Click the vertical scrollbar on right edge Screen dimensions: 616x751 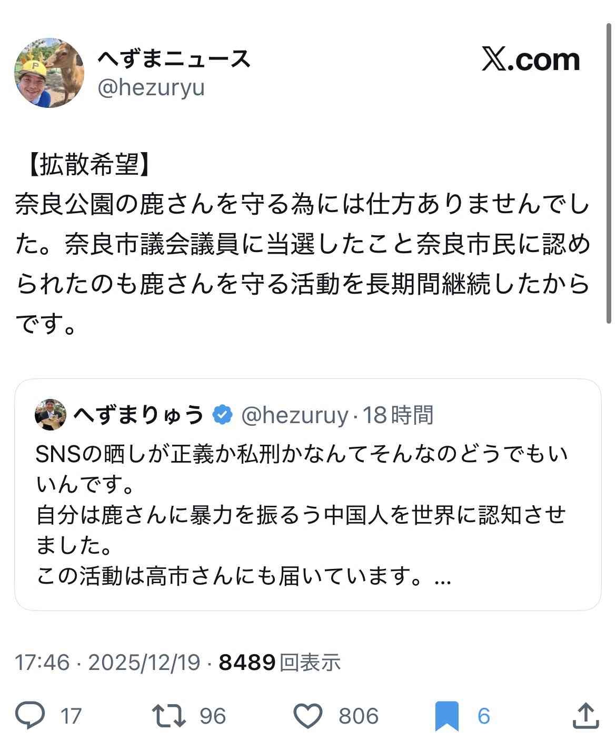(x=610, y=174)
